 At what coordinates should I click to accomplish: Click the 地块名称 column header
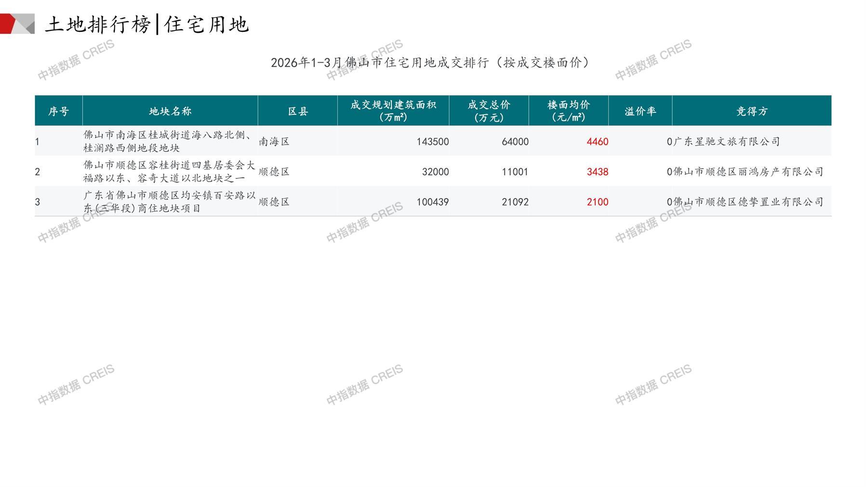tap(170, 111)
